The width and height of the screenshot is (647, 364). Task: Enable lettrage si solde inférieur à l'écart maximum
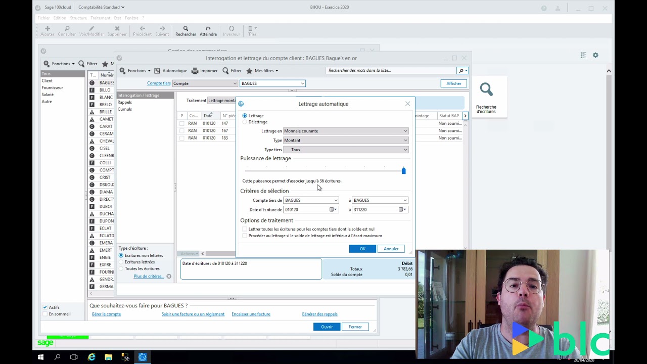(x=245, y=236)
